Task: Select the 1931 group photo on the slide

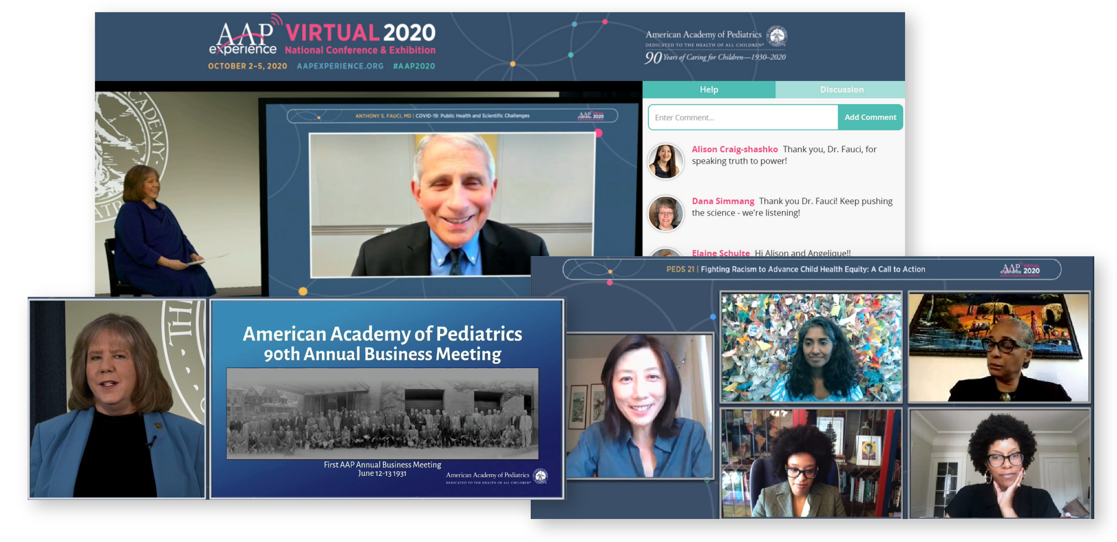Action: pos(382,414)
